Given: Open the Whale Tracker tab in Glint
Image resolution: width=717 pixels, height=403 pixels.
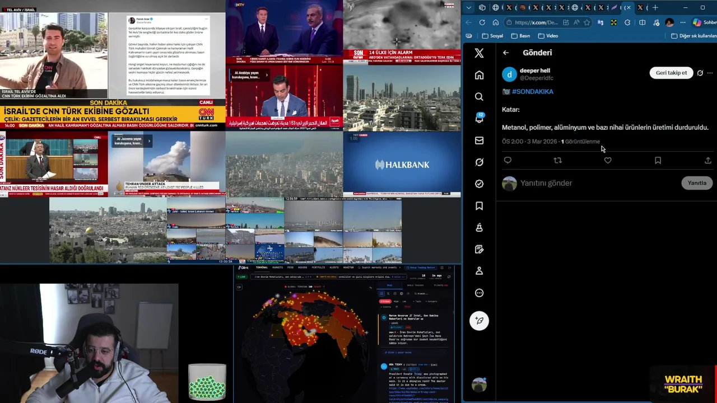Looking at the screenshot, I should (415, 285).
